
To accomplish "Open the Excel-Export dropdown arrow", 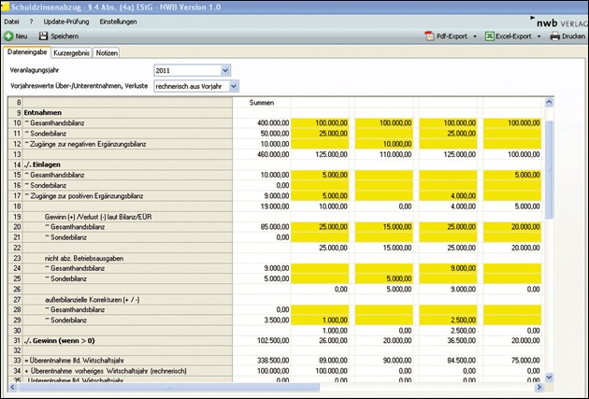I will click(x=539, y=36).
